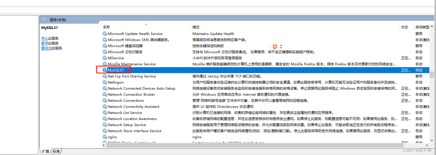The height and width of the screenshot is (155, 436).
Task: Click gear icon of Network List Service
Action: click(105, 112)
